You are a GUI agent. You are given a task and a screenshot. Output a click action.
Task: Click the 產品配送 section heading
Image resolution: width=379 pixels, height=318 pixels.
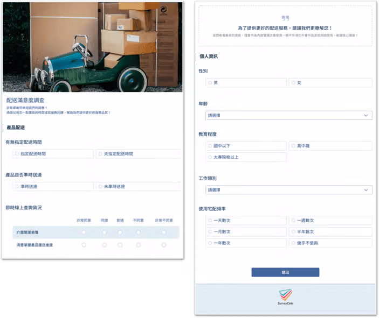point(16,128)
